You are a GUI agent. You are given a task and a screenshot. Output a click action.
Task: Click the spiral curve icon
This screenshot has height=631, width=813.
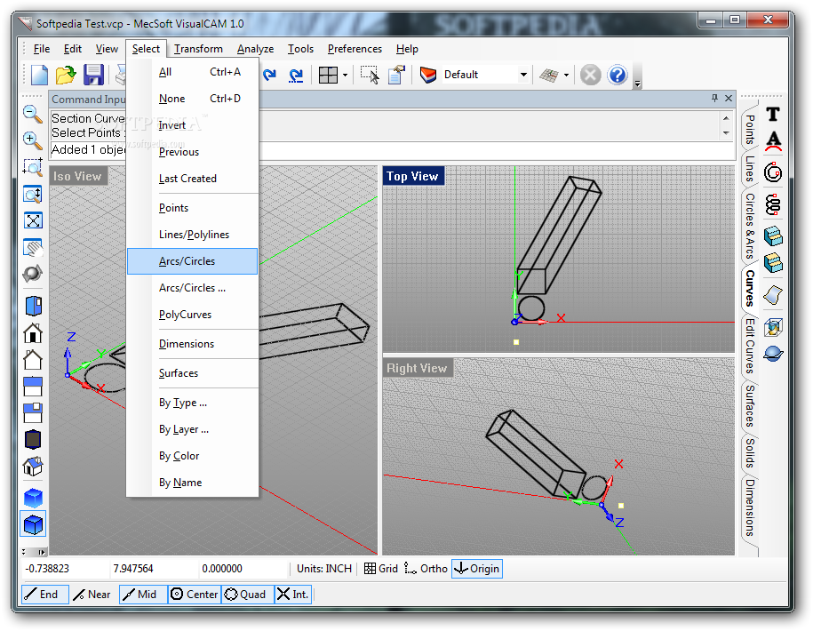(773, 172)
